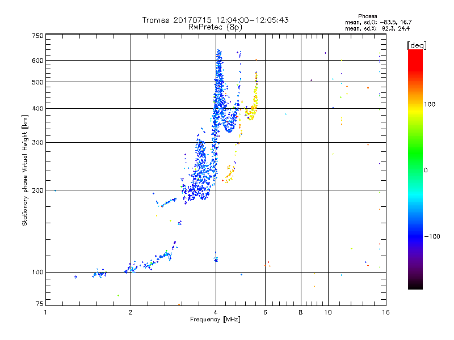Click the x-axis "6" MHz tick label

(265, 312)
